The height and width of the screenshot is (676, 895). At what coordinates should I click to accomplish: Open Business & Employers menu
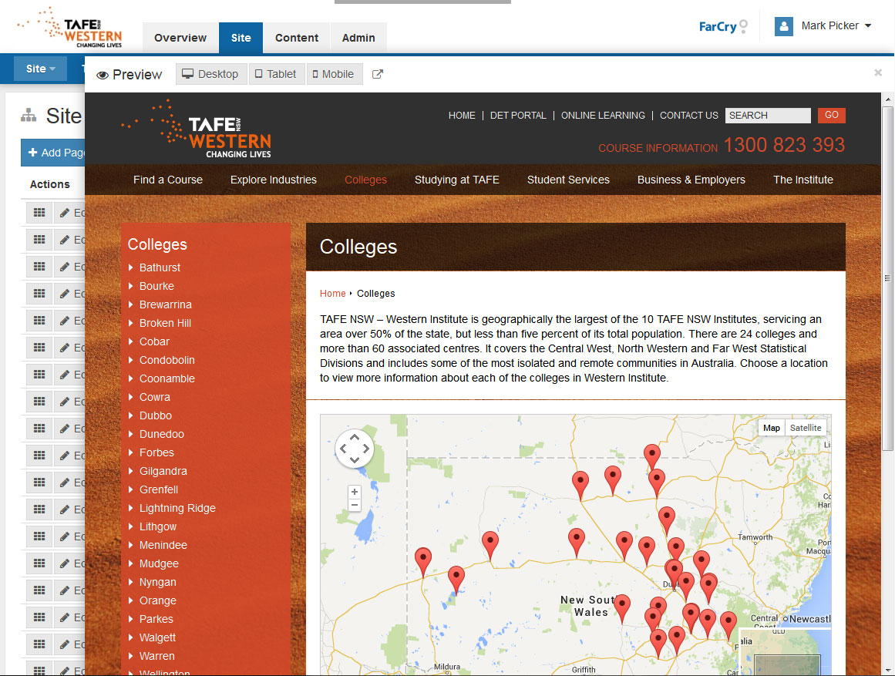(x=691, y=180)
